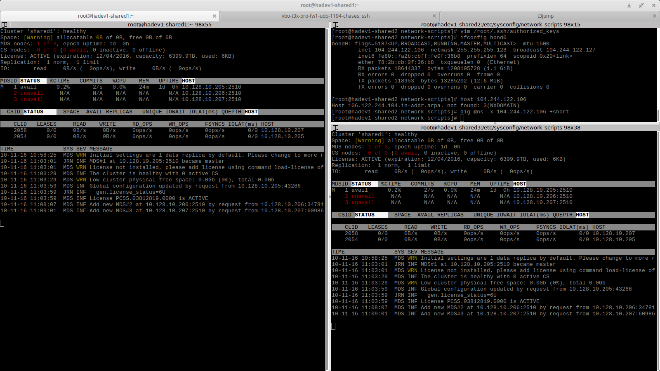
Task: Minimize the terminal window
Action: coord(629,5)
